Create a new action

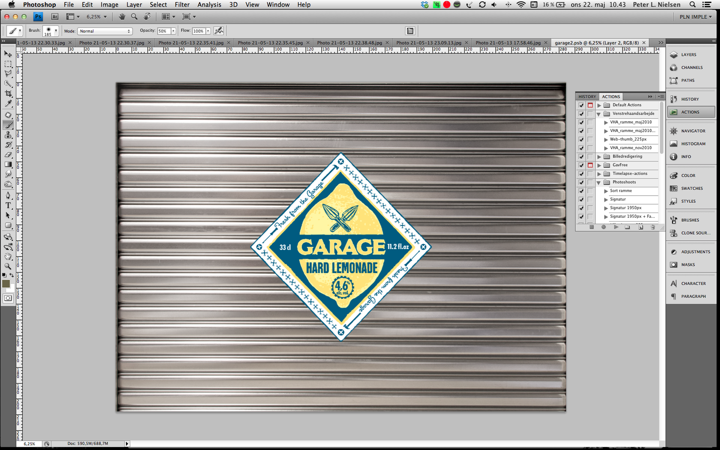coord(640,227)
